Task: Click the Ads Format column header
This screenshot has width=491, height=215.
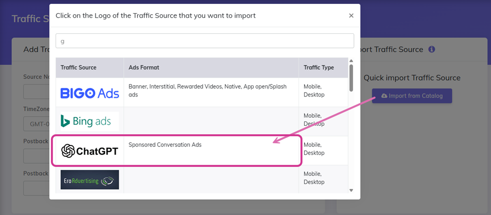Action: click(x=144, y=68)
